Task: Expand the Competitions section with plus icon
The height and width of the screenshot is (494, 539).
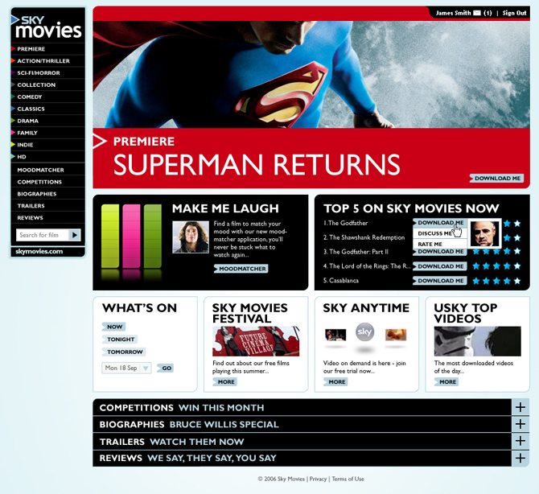Action: coord(520,408)
